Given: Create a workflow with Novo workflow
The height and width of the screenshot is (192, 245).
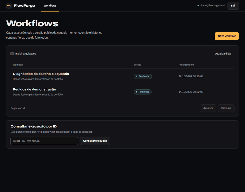Looking at the screenshot, I should point(227,36).
